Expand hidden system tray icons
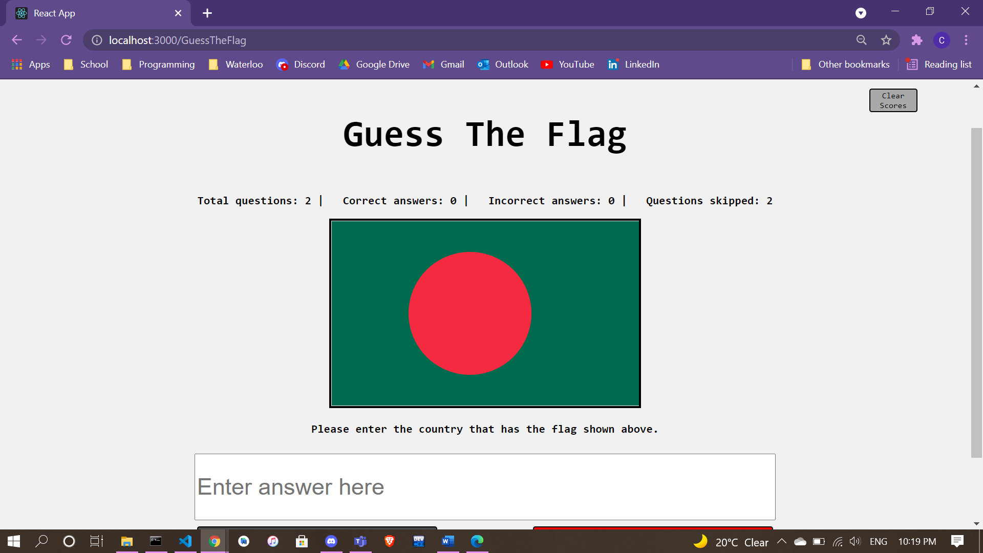Screen dimensions: 983x553 click(782, 541)
